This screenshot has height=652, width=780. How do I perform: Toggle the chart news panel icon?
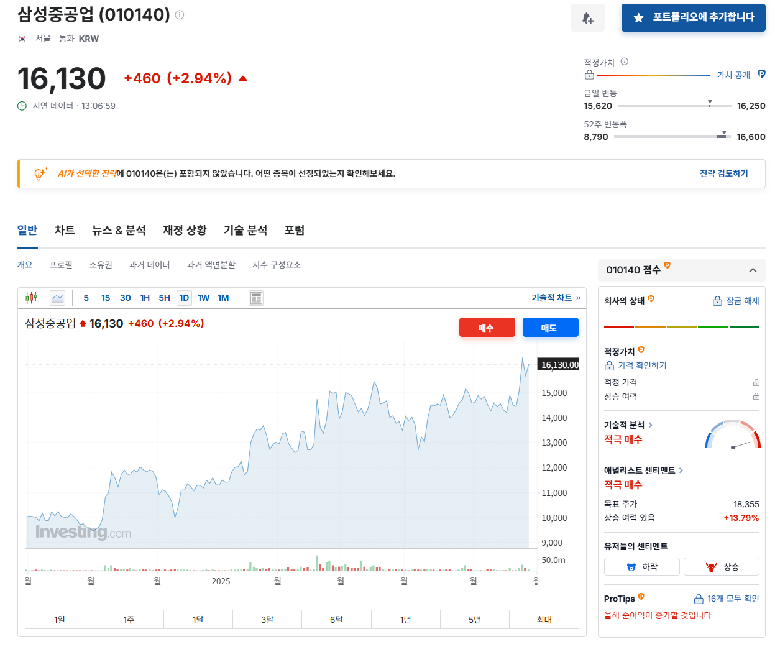pyautogui.click(x=256, y=298)
